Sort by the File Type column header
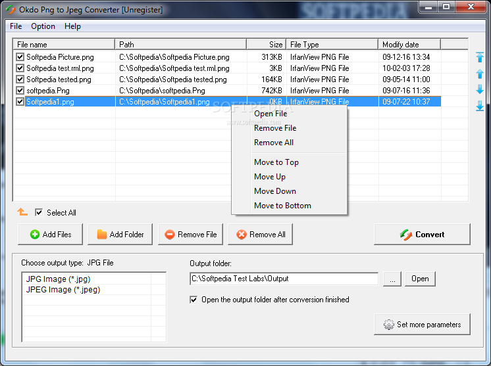This screenshot has height=366, width=491. (x=332, y=45)
